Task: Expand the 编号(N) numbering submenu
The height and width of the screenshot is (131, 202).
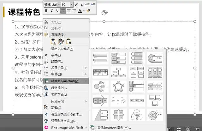Action: (x=66, y=74)
